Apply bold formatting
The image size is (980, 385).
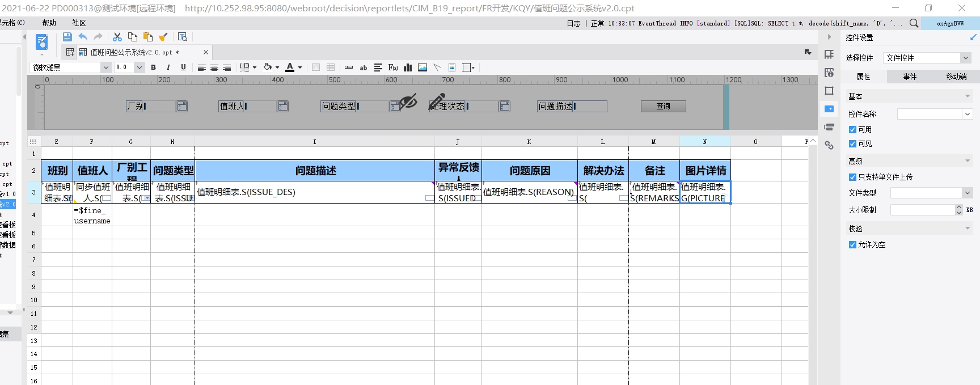tap(153, 67)
